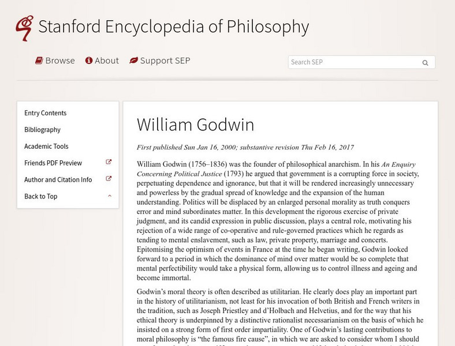Click the Back to Top chevron arrow
This screenshot has height=346, width=455.
coord(110,196)
